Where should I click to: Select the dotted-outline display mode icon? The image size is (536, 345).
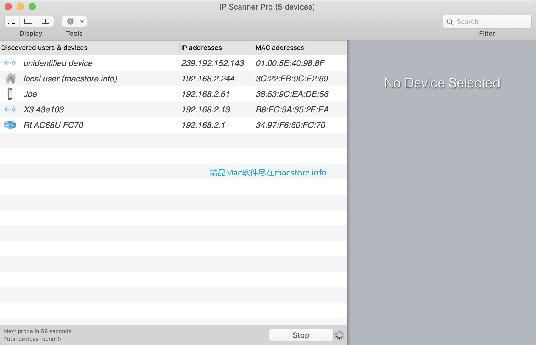[12, 21]
